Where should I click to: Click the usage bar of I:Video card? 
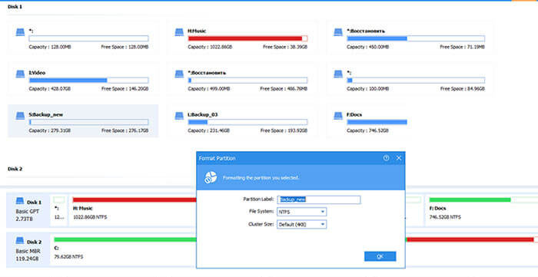89,81
